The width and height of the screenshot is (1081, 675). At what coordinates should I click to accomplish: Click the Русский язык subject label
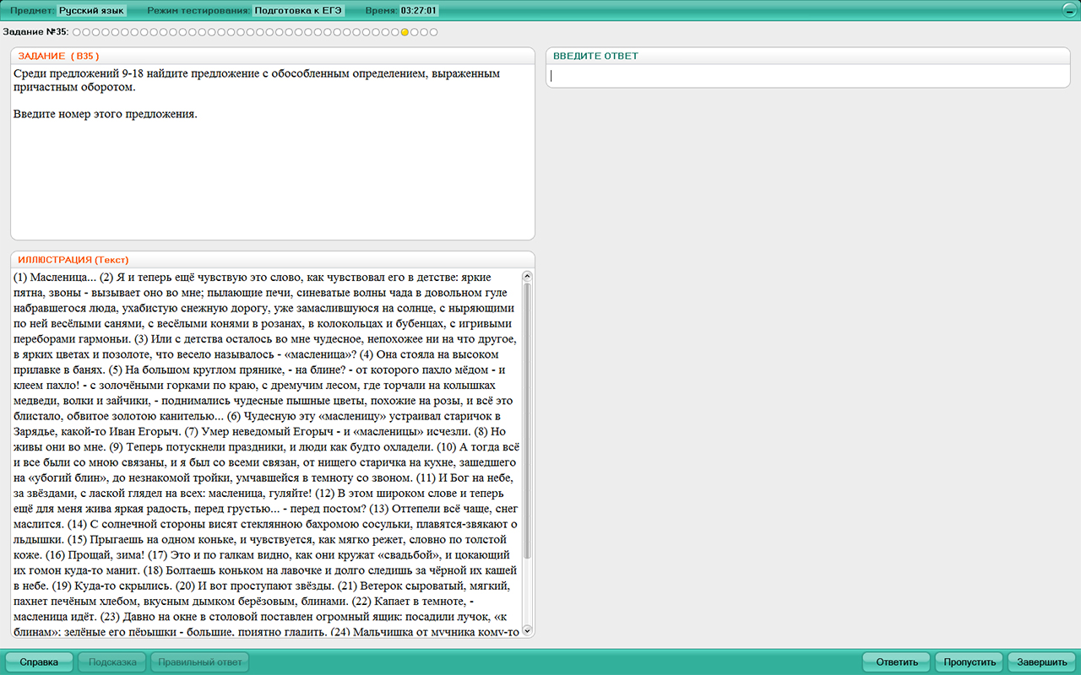tap(91, 11)
